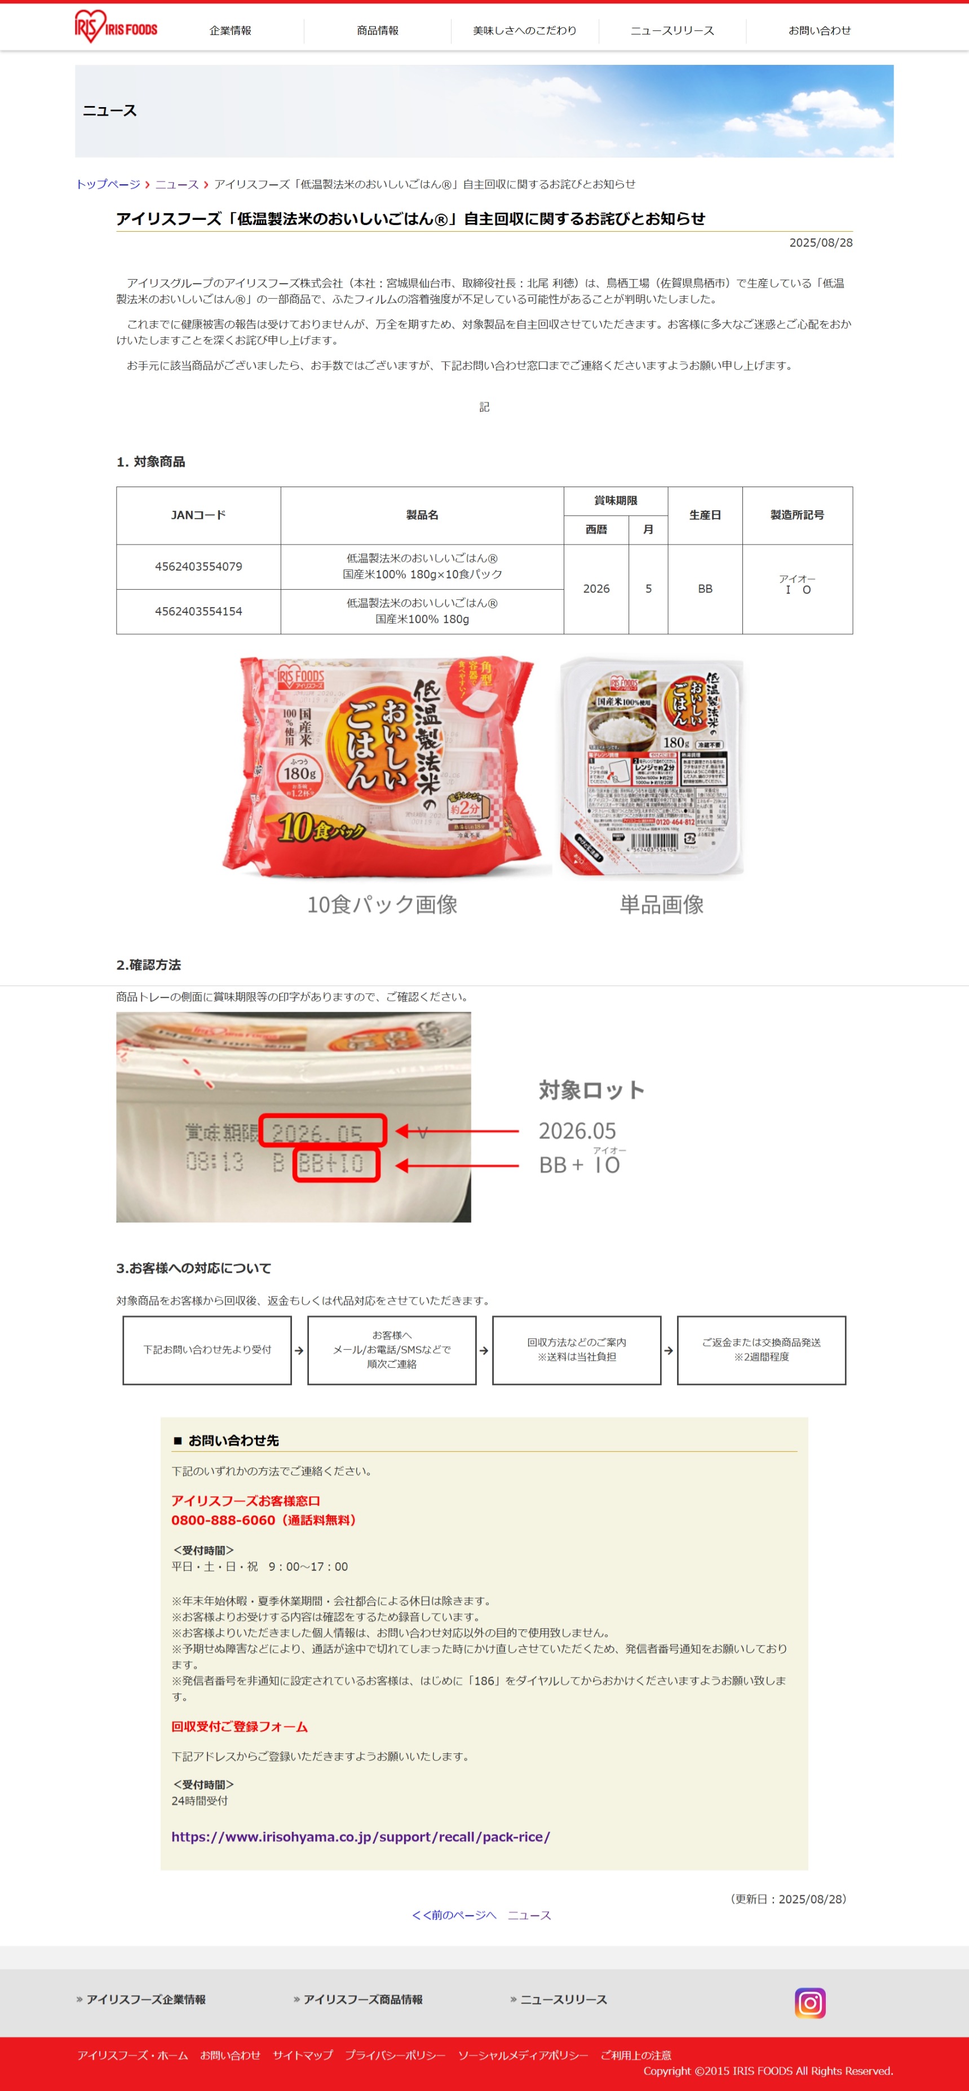This screenshot has height=2091, width=969.
Task: Open footer ニュースリリース link
Action: pyautogui.click(x=559, y=1999)
